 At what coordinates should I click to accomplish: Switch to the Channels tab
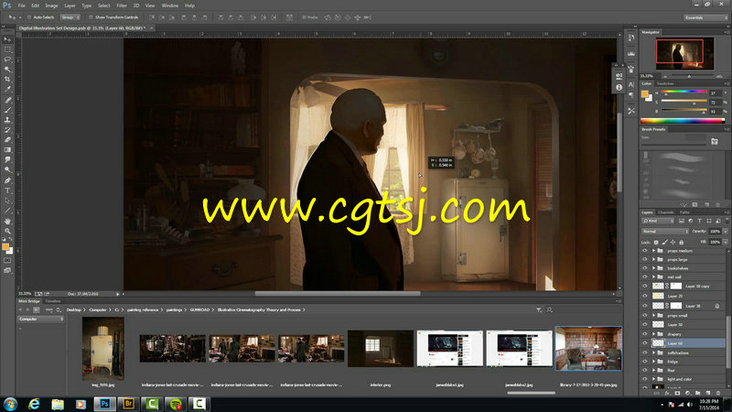[666, 212]
